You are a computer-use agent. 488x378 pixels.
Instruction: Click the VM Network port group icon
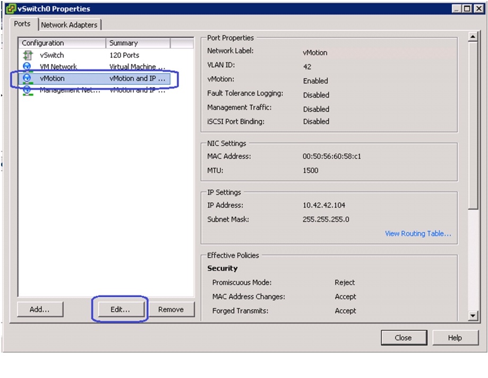coord(28,67)
